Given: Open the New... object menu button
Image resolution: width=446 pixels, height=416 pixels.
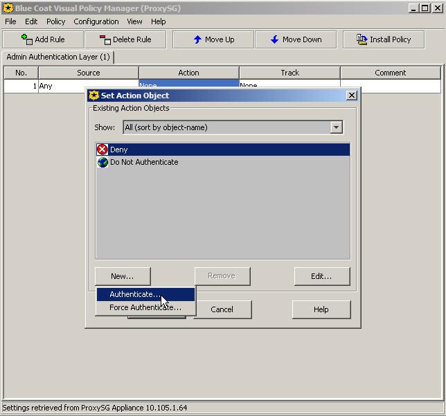Looking at the screenshot, I should tap(123, 276).
